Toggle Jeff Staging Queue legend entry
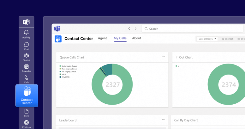 (x=69, y=71)
